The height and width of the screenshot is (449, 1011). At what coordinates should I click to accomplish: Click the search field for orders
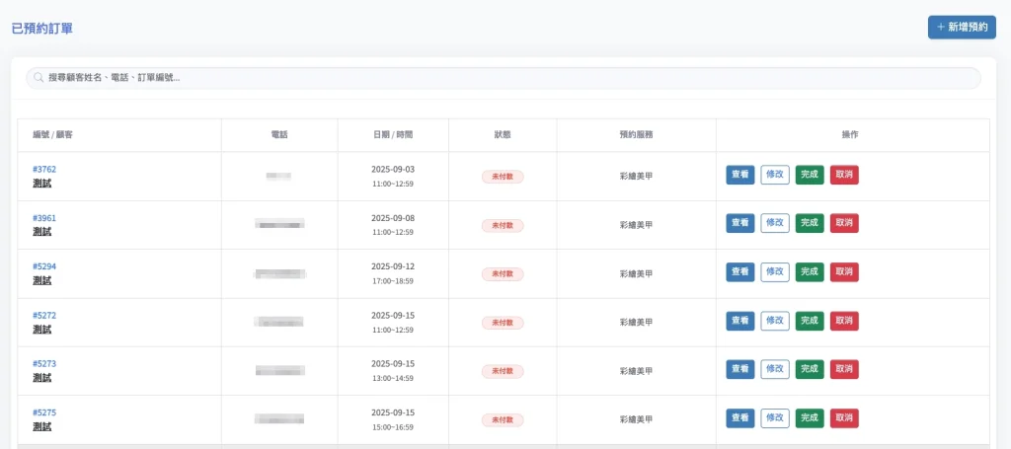coord(504,77)
